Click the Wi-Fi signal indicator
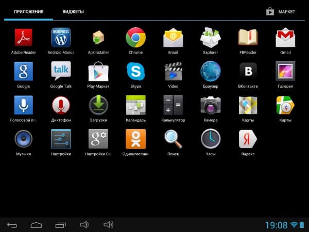Viewport: 309px width, 232px height. [x=294, y=224]
